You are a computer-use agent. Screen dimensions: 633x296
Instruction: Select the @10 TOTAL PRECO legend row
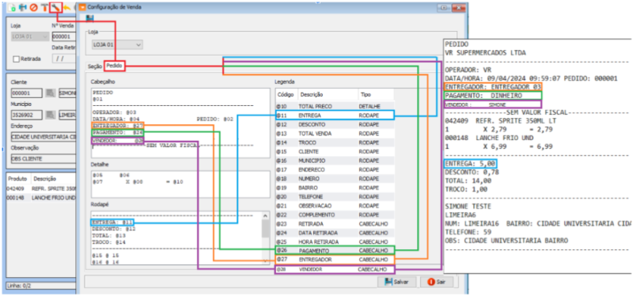tap(335, 106)
